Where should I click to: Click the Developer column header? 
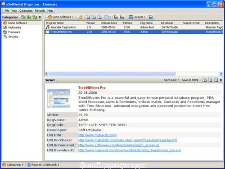pyautogui.click(x=171, y=23)
